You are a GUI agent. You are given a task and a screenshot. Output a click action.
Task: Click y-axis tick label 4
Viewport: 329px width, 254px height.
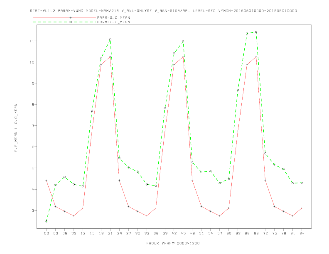(33, 189)
